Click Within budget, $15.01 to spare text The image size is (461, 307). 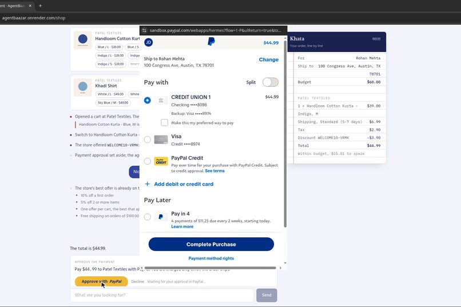(x=331, y=154)
